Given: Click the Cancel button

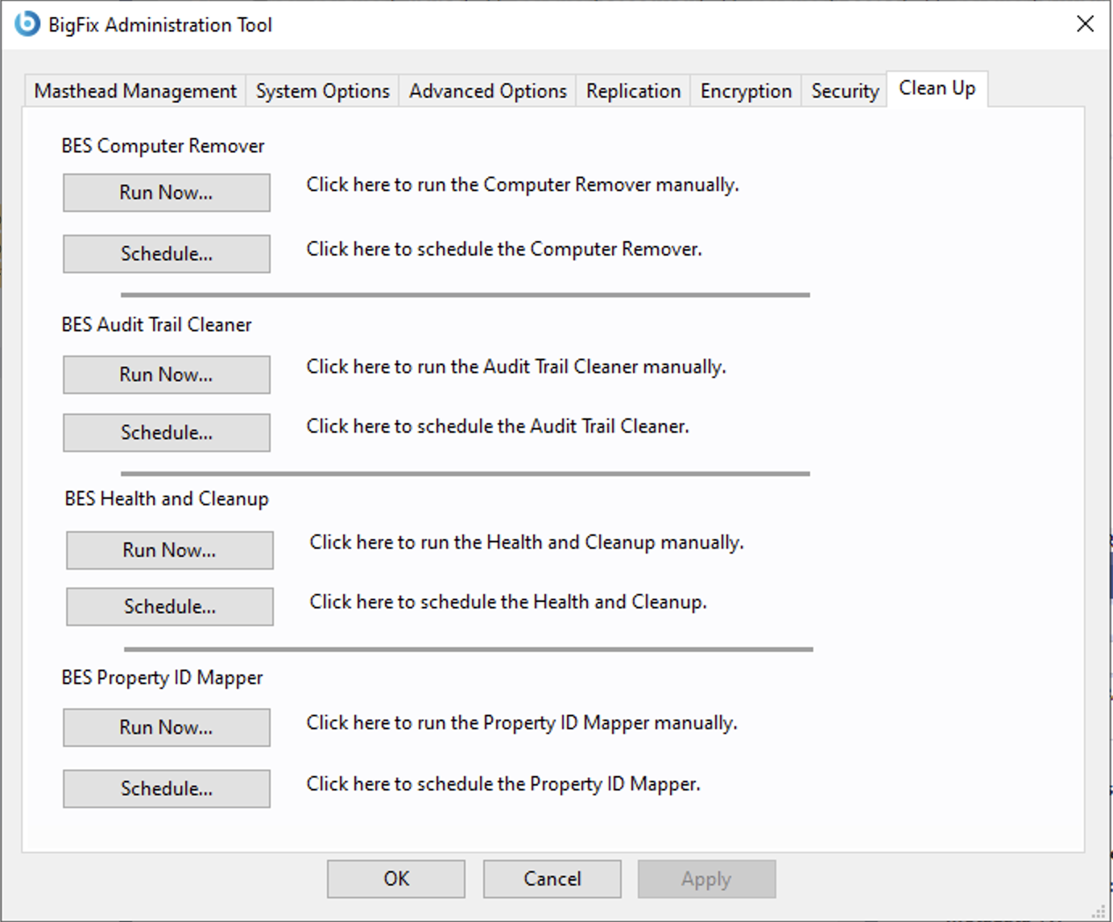Looking at the screenshot, I should click(x=552, y=878).
